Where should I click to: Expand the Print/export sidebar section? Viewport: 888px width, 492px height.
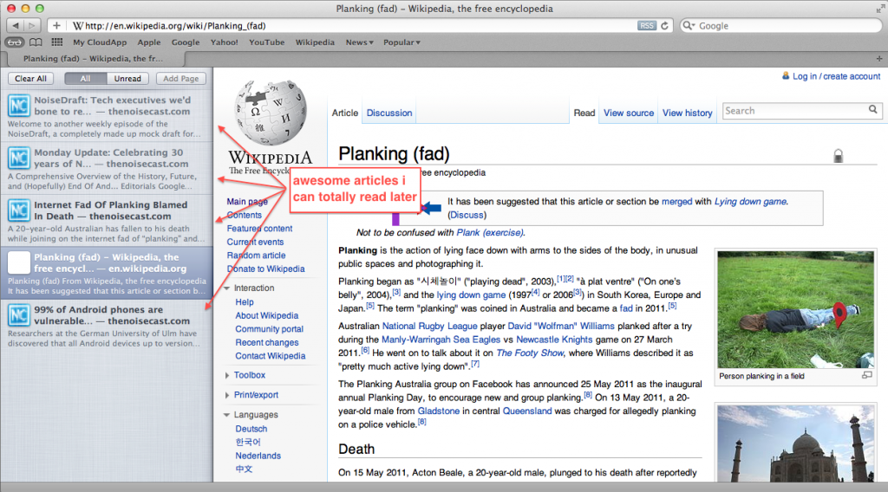[x=227, y=395]
